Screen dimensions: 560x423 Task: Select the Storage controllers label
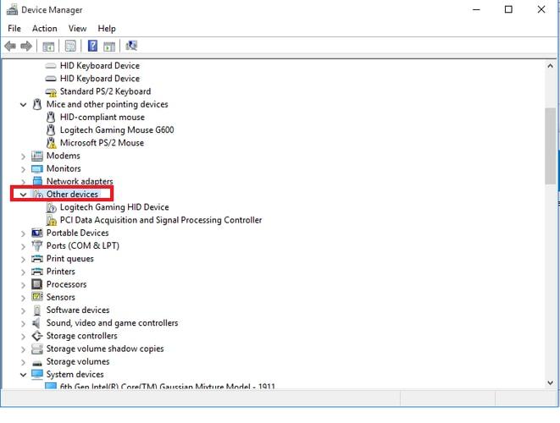(82, 336)
